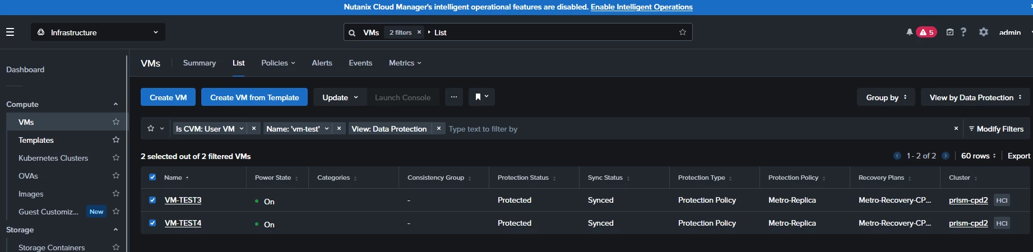Click Create VM from Template button
The image size is (1033, 252).
point(254,97)
